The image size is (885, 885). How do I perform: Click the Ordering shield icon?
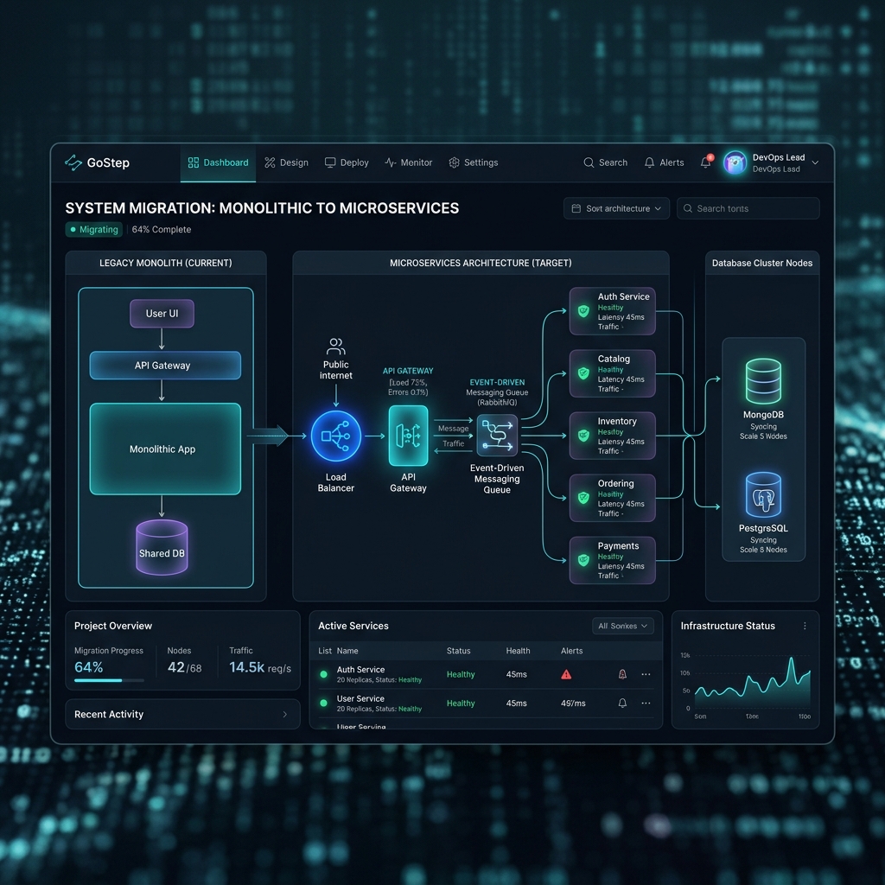pos(583,498)
